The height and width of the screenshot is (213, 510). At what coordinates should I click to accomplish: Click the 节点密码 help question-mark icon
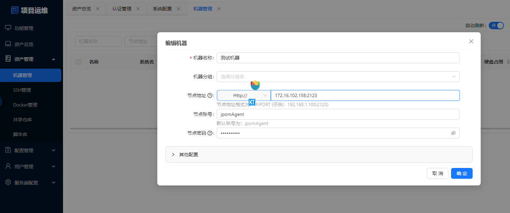tap(210, 133)
